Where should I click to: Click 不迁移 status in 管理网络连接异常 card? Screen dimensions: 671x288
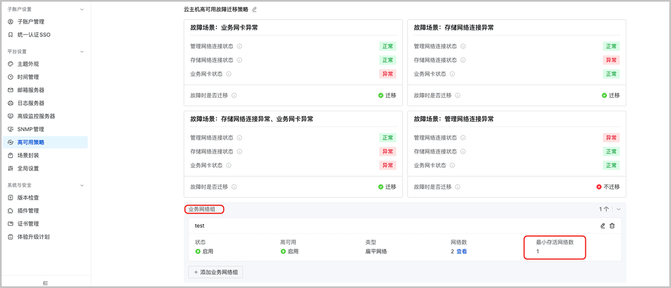(608, 187)
